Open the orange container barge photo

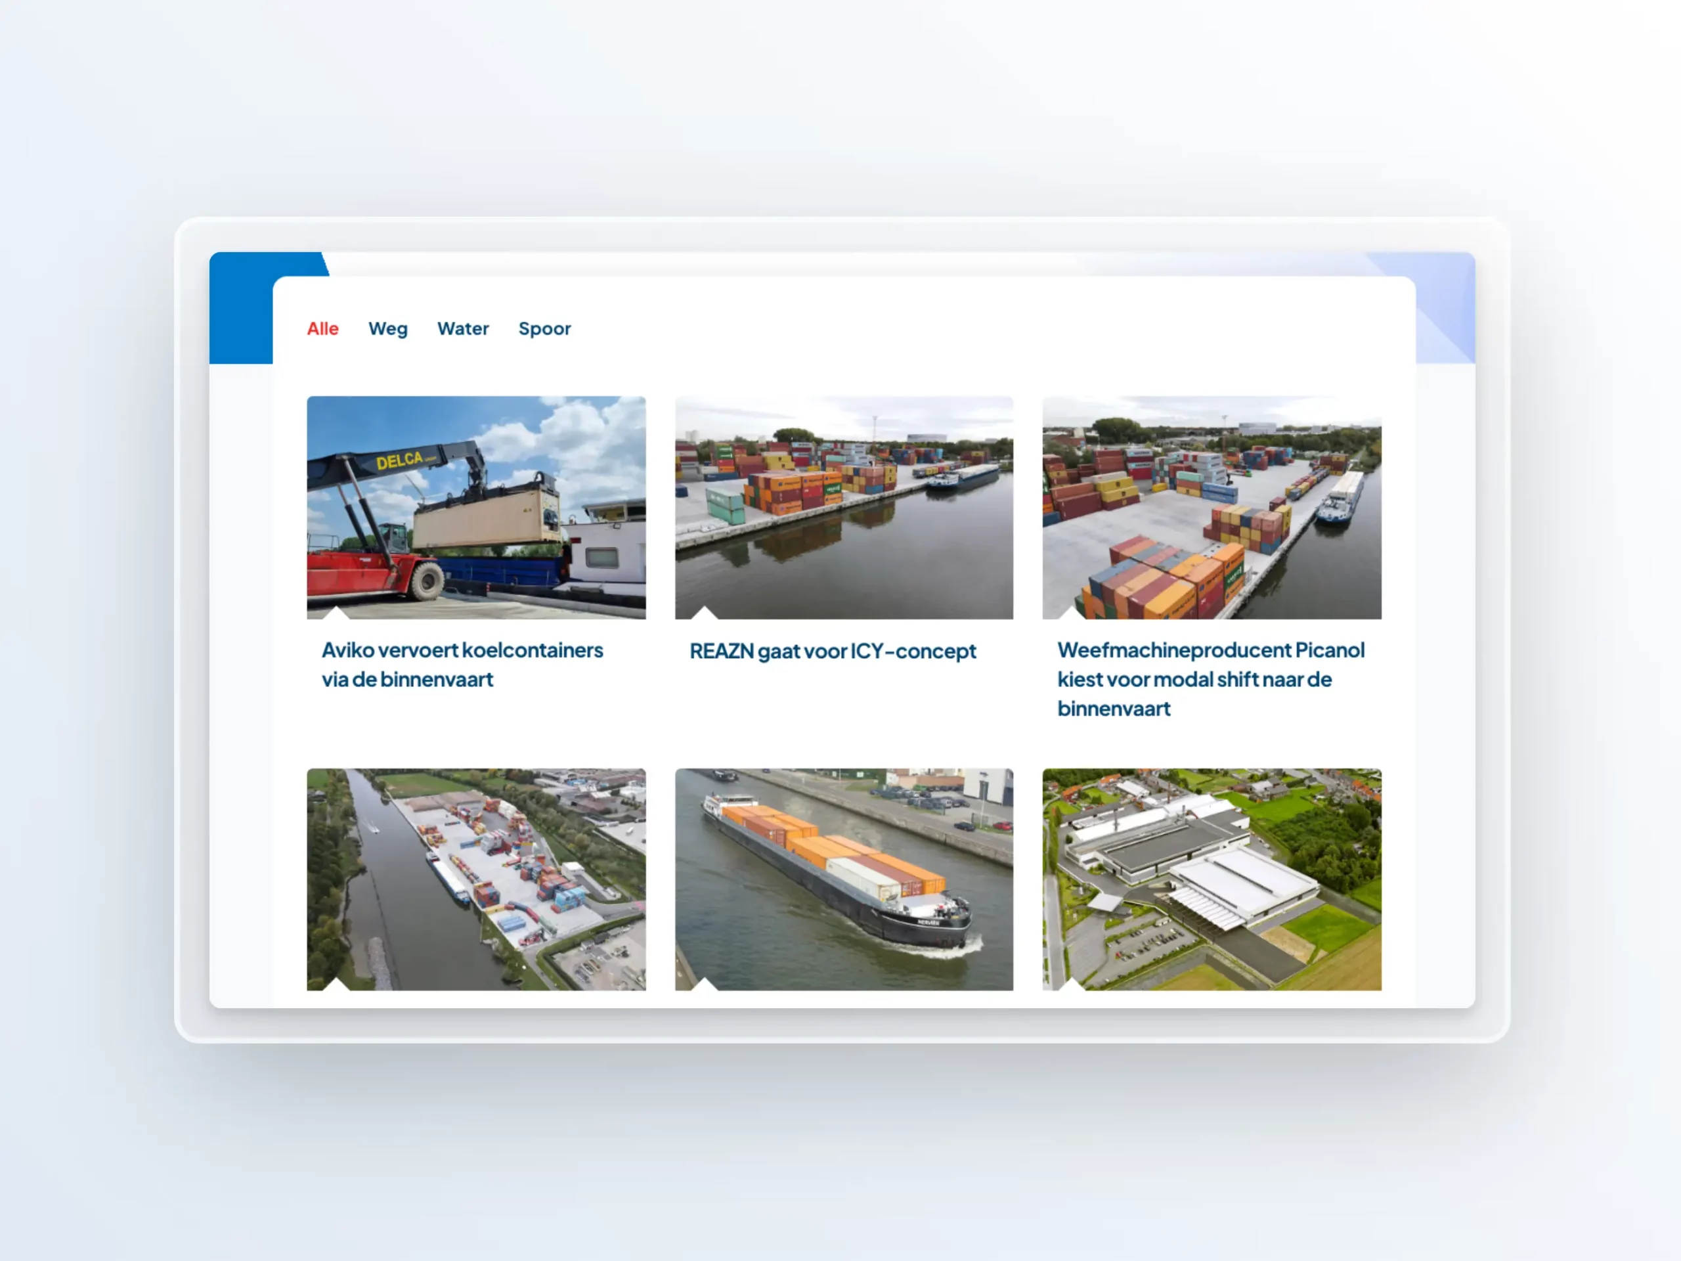[844, 879]
